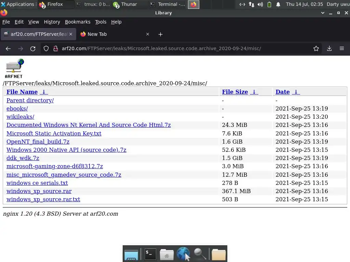Screen dimensions: 350x262
Task: Open the Bookmarks menu
Action: click(78, 22)
